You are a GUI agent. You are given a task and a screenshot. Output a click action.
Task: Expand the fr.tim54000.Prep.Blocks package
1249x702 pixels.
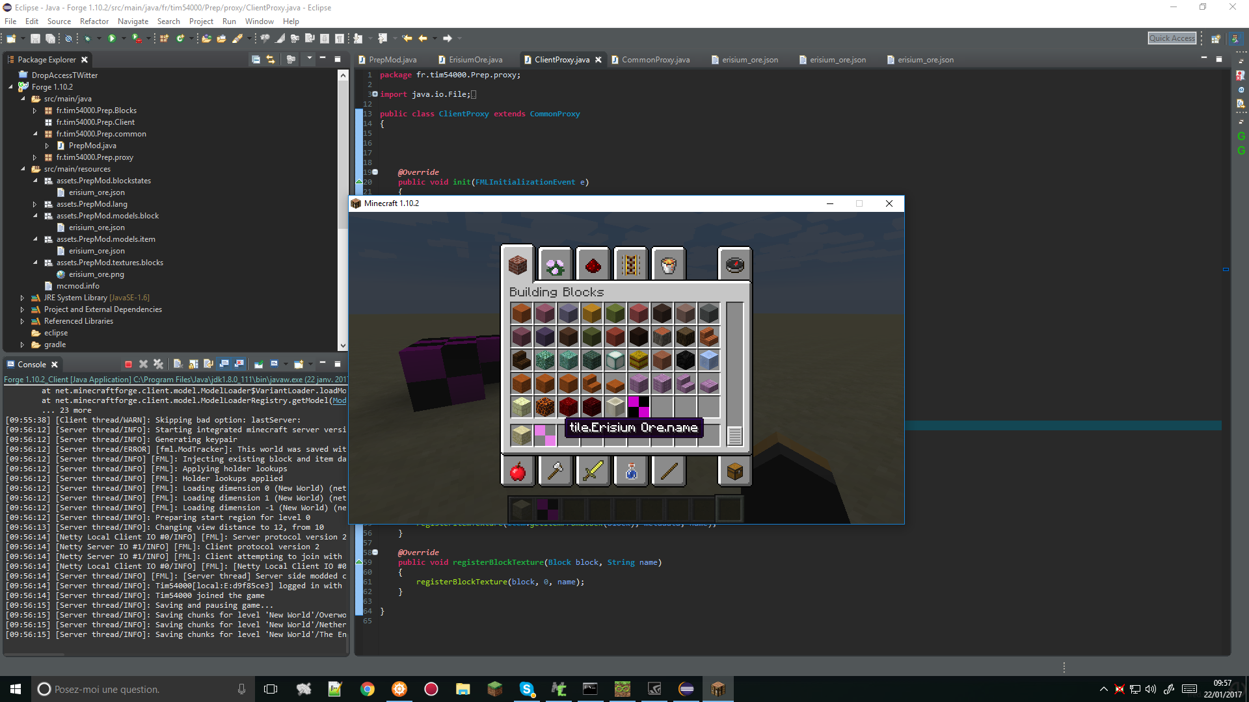point(34,110)
